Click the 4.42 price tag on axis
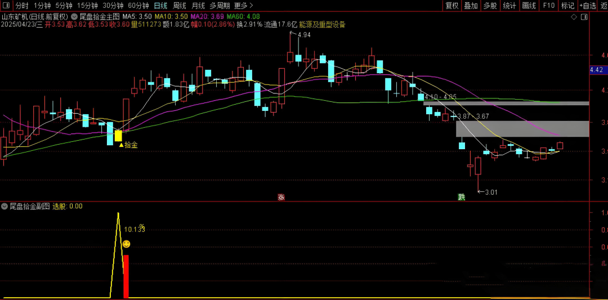This screenshot has height=300, width=608. [x=596, y=70]
